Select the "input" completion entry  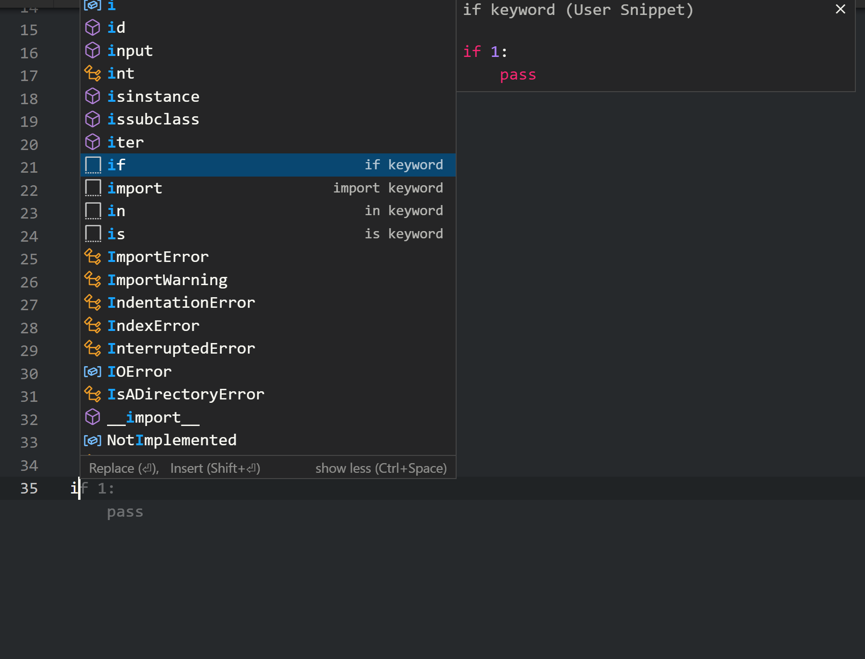click(129, 50)
